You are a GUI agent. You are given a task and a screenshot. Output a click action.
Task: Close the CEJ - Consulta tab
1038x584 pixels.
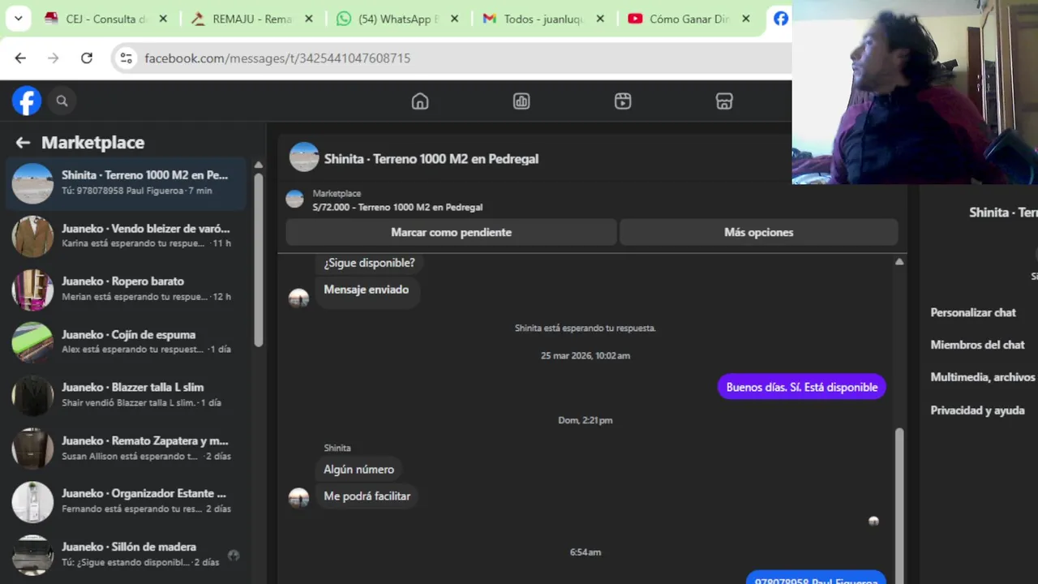coord(163,19)
